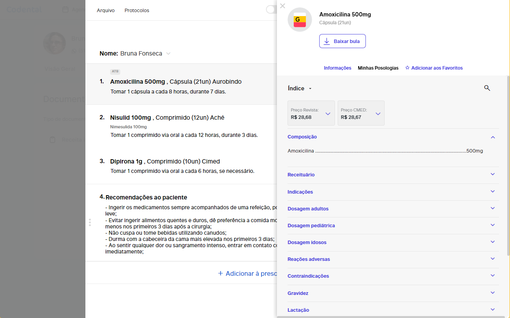The width and height of the screenshot is (510, 318).
Task: Collapse the Composição section
Action: point(493,137)
